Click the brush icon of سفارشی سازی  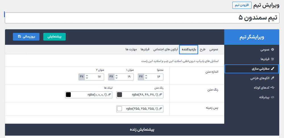[273, 69]
